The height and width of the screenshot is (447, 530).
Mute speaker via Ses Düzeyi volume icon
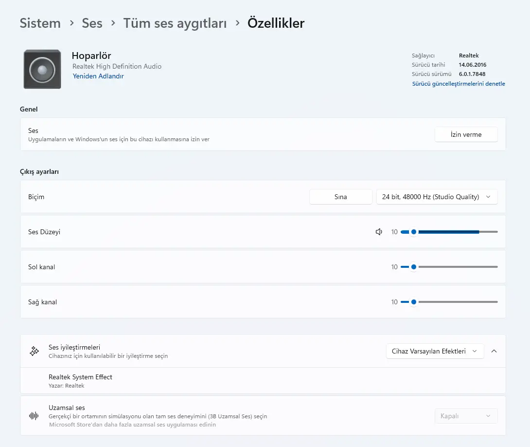pyautogui.click(x=379, y=232)
